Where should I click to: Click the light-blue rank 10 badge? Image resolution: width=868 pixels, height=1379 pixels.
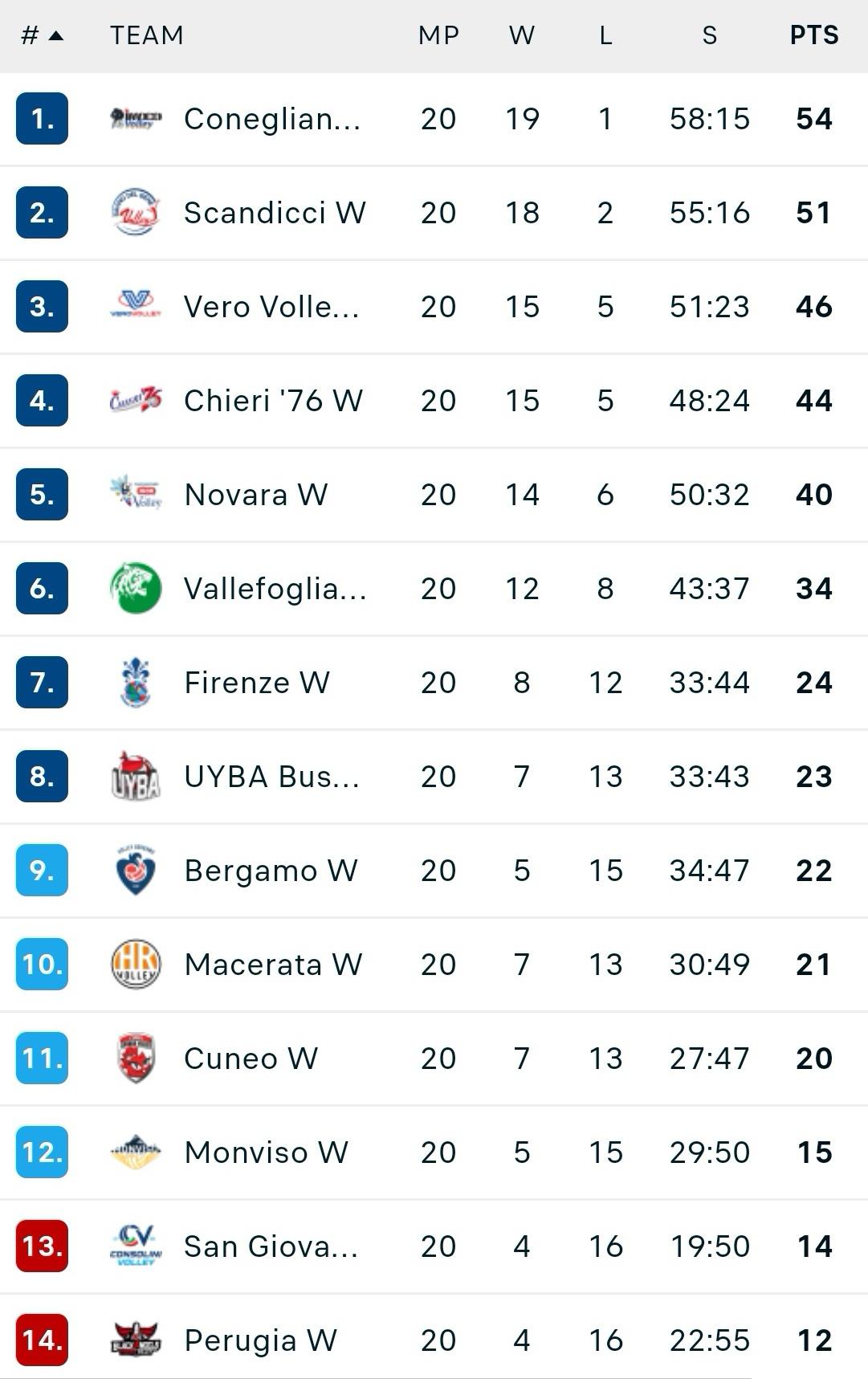click(42, 964)
